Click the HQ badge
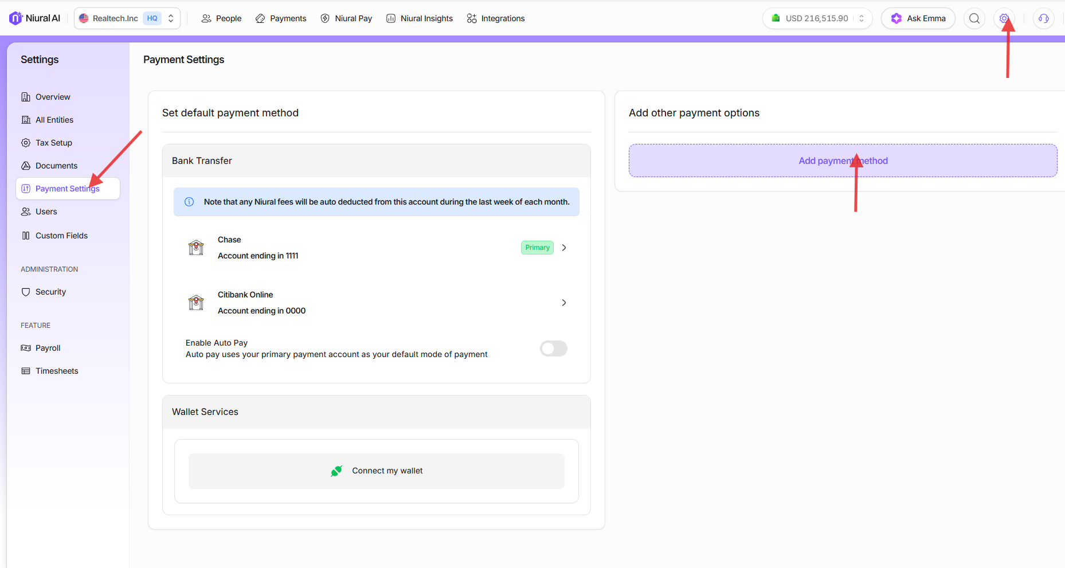The image size is (1065, 568). pyautogui.click(x=152, y=18)
